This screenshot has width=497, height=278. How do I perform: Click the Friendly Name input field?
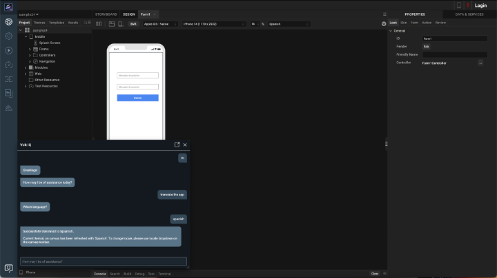coord(454,54)
